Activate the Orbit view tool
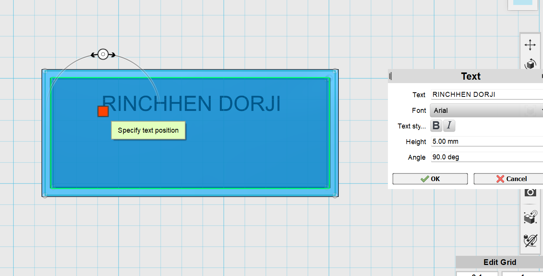 coord(530,64)
